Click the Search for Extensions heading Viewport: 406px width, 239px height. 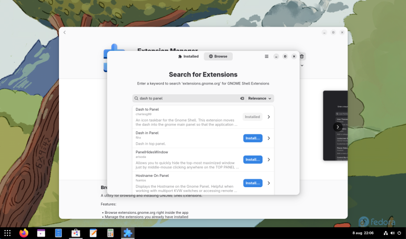pyautogui.click(x=203, y=75)
